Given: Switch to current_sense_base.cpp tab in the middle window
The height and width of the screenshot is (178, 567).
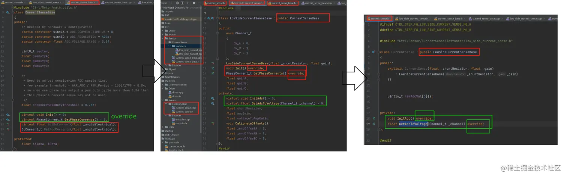Looking at the screenshot, I should point(318,3).
